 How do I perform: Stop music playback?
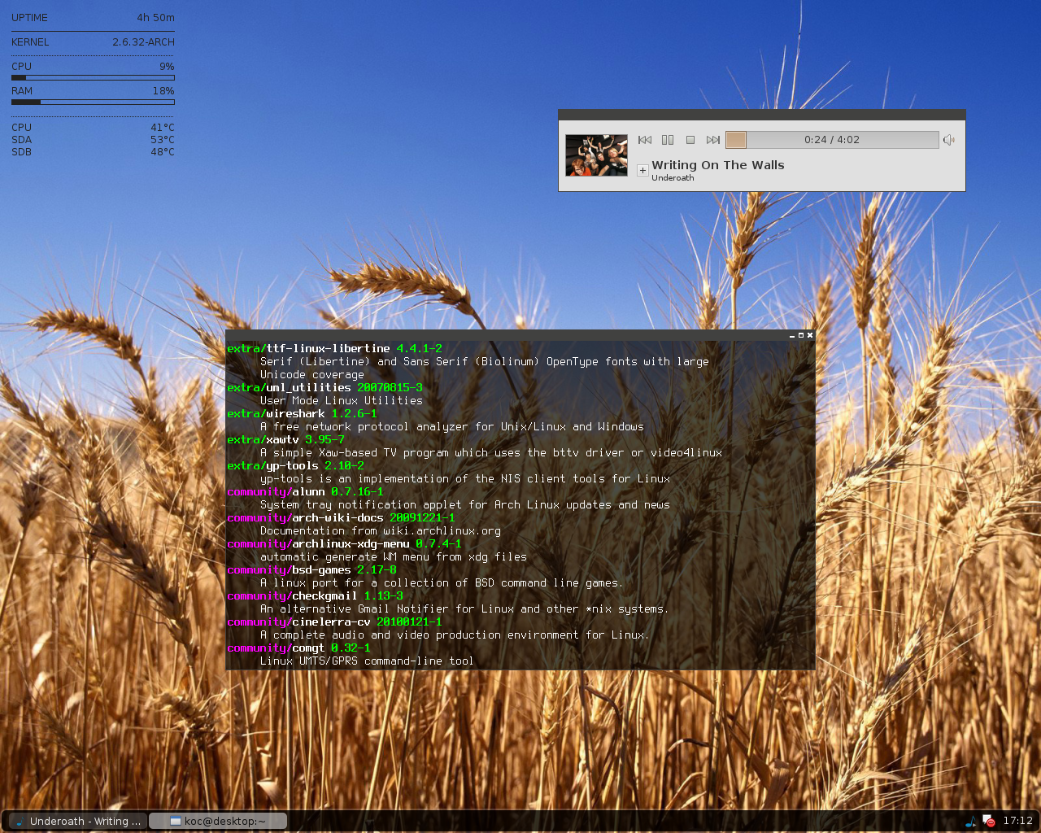coord(690,140)
